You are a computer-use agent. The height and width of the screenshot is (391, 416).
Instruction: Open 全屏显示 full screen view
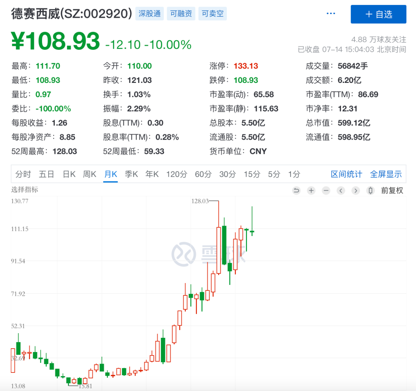click(x=386, y=174)
